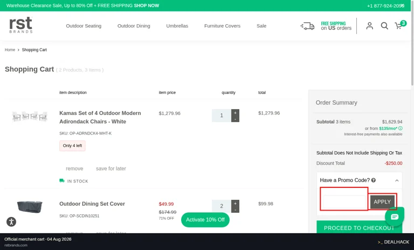Click the sale price $49.99

166,204
